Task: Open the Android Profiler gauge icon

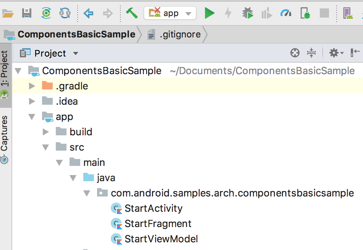Action: pos(286,13)
